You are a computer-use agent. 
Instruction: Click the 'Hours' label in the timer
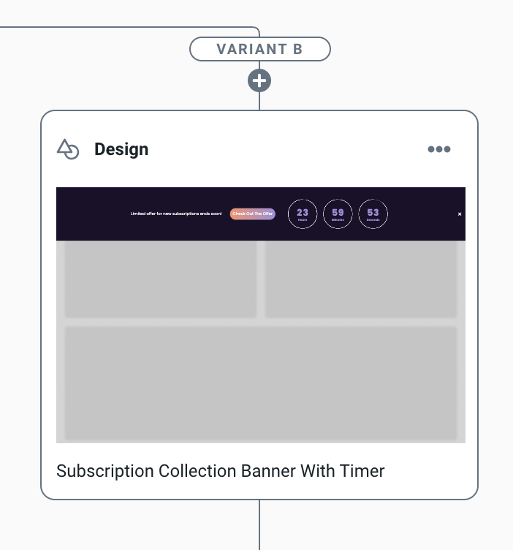(x=303, y=219)
